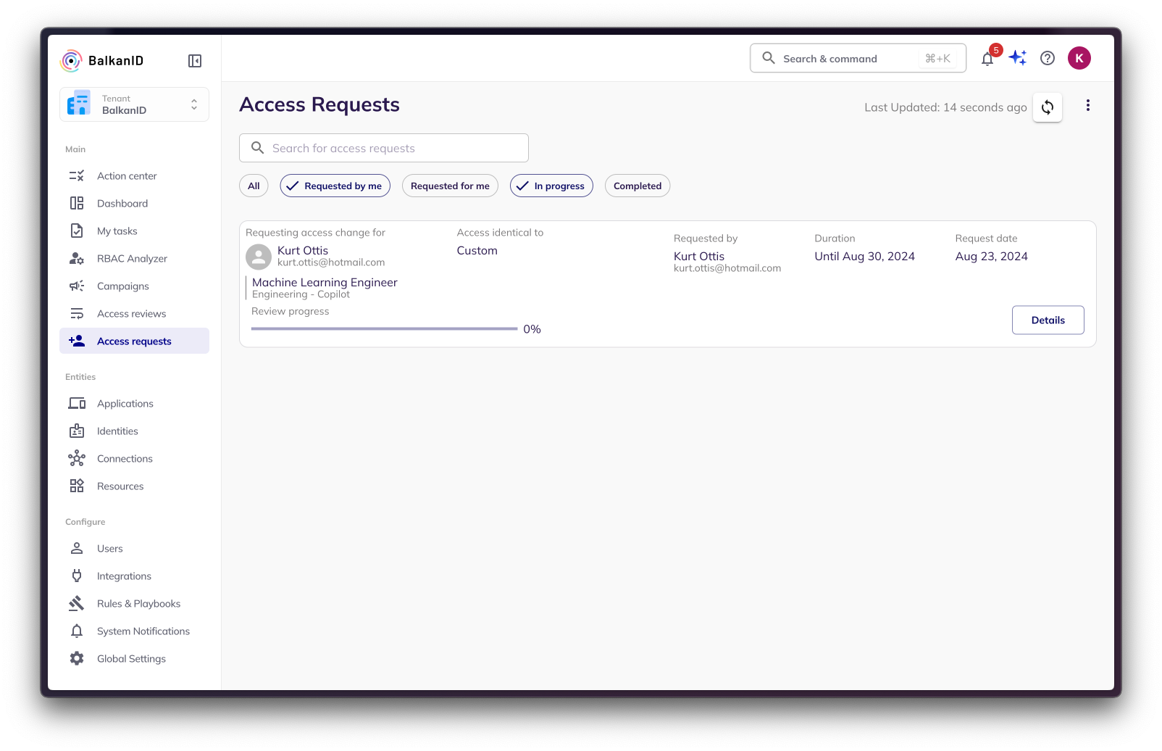Open the user avatar K menu
Image resolution: width=1162 pixels, height=751 pixels.
[1079, 58]
